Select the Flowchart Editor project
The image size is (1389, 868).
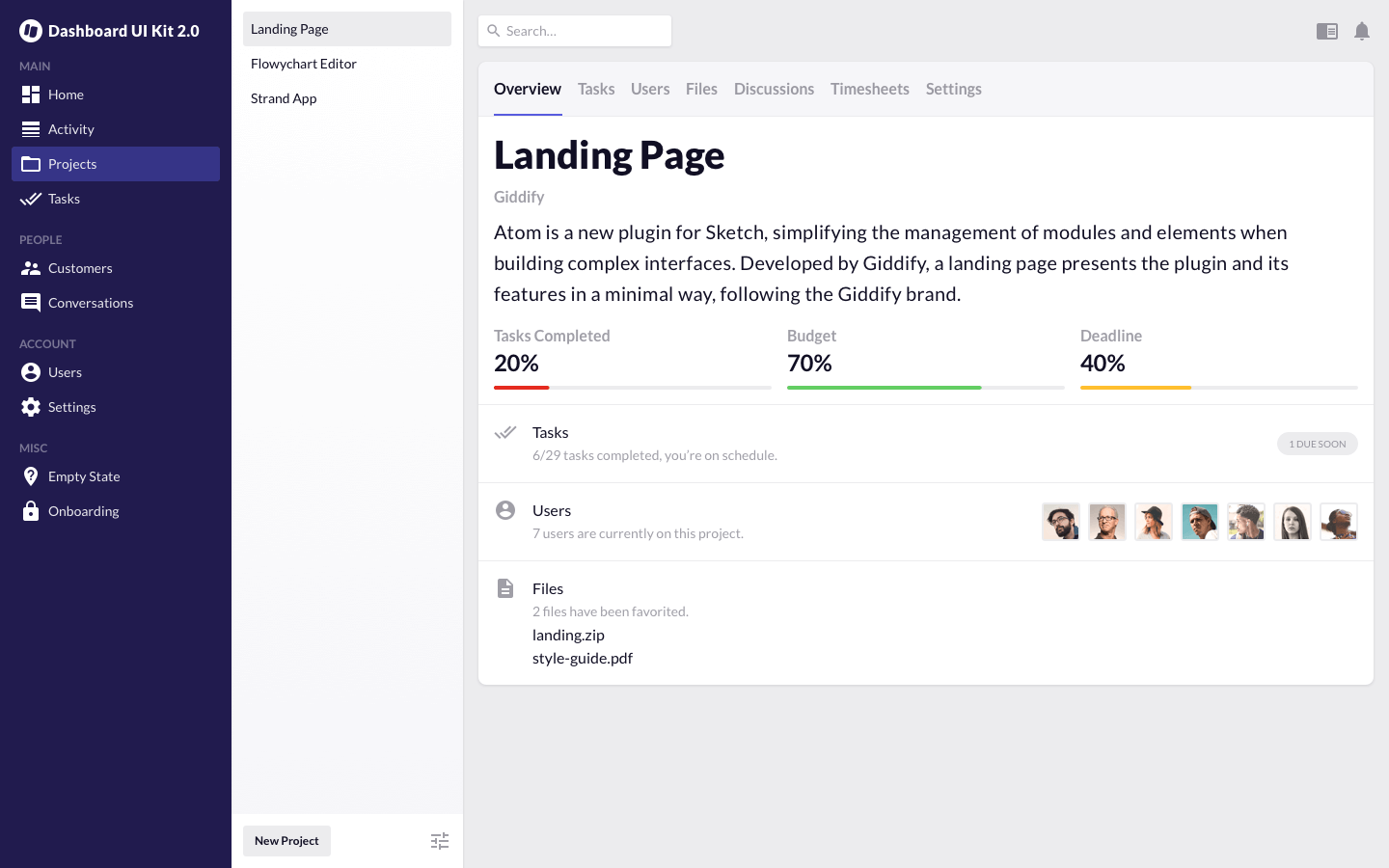[x=304, y=64]
